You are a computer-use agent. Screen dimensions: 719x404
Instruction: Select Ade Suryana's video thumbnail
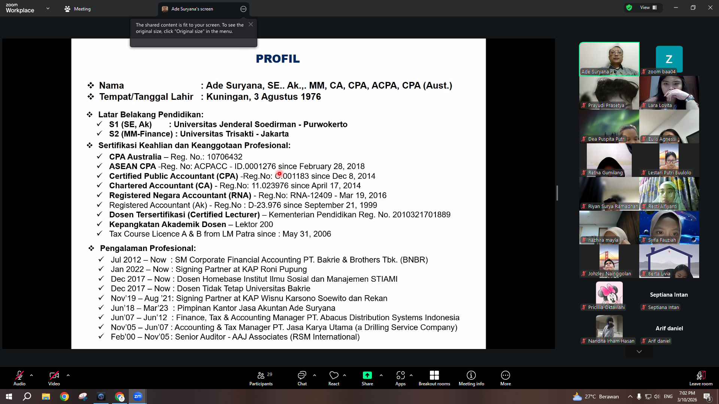pos(609,59)
